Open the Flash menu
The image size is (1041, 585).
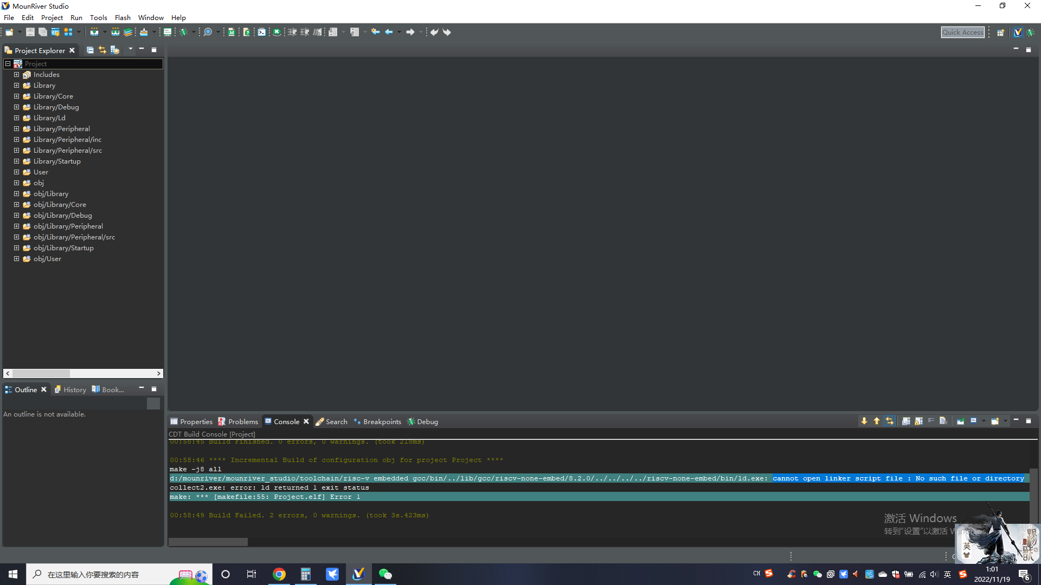pos(123,17)
